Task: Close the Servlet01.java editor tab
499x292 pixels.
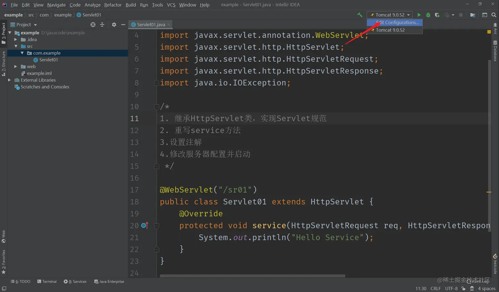Action: click(x=169, y=24)
